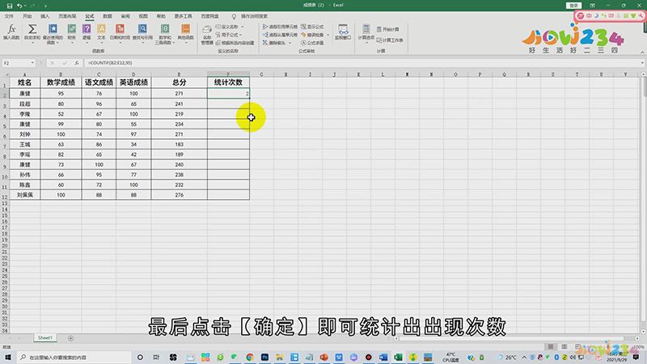Select column G header

tap(261, 74)
